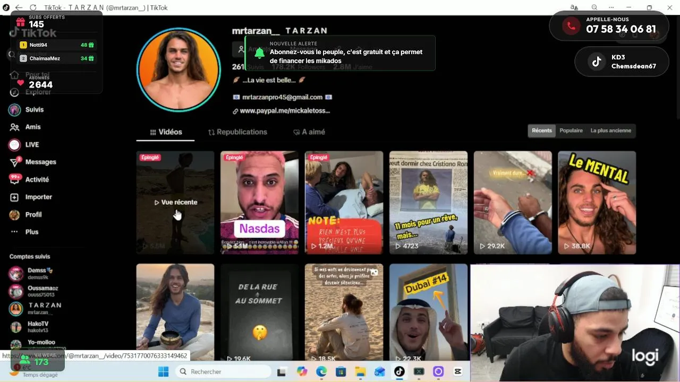Open the video with 4723 views
Image resolution: width=680 pixels, height=382 pixels.
click(428, 203)
